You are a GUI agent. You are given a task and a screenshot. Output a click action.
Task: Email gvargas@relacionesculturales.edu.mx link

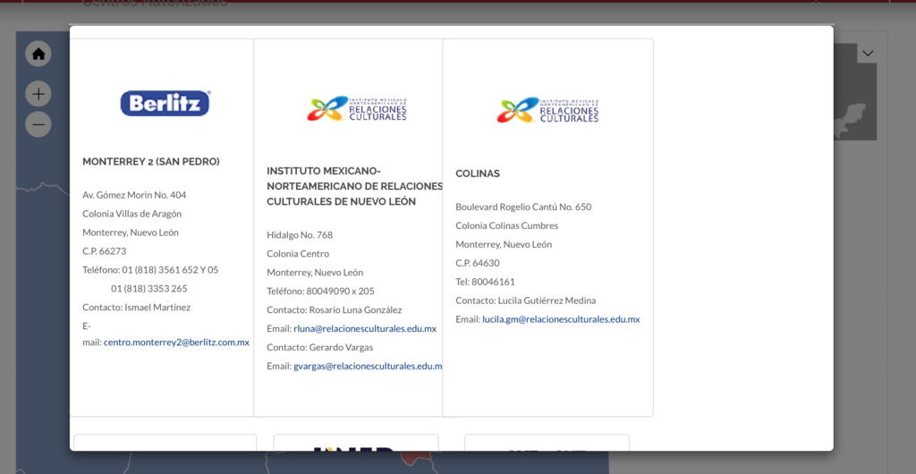pos(368,366)
